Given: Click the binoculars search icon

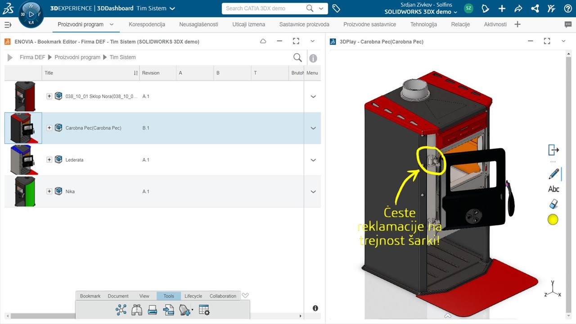Looking at the screenshot, I should (137, 310).
